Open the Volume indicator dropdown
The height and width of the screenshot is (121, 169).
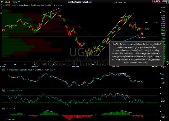64,5
